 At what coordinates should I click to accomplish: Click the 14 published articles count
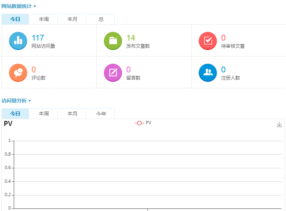point(131,38)
